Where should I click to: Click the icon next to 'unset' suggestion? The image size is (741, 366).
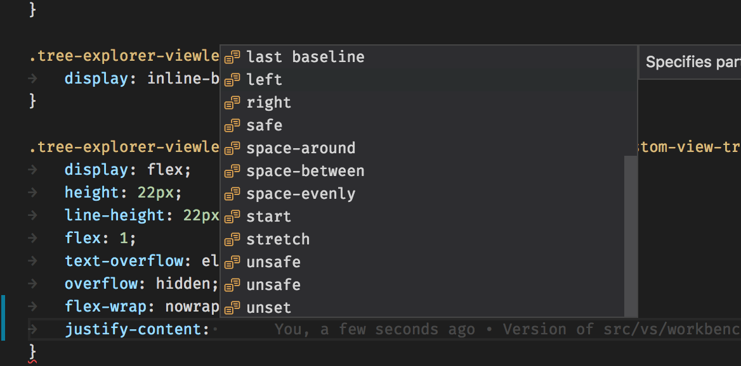pyautogui.click(x=231, y=308)
